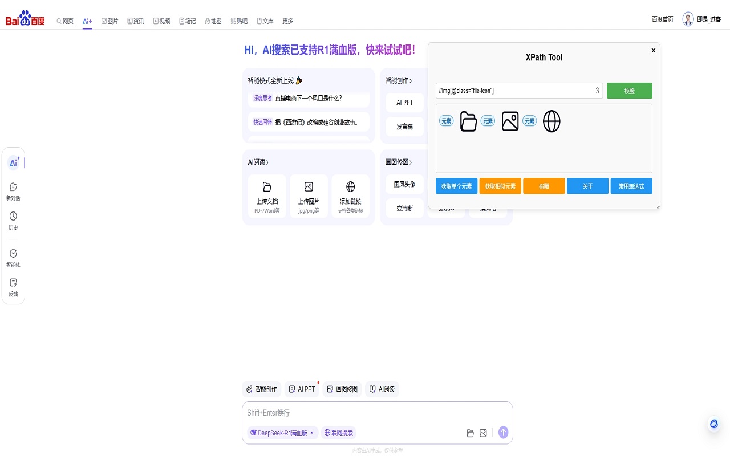Click the 获取相似元素 button
The width and height of the screenshot is (730, 456).
tap(500, 186)
